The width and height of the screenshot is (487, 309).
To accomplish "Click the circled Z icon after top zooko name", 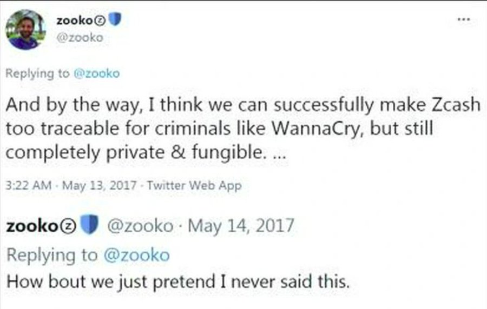I will click(x=102, y=21).
